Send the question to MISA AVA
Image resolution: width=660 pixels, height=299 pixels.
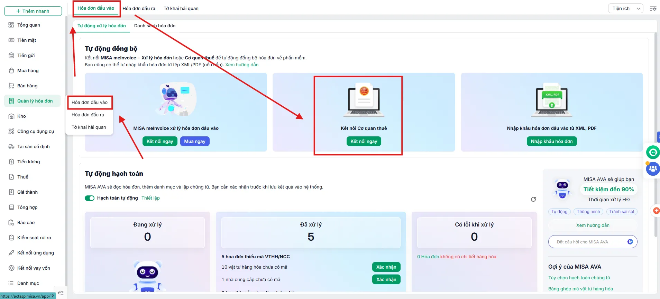coord(630,242)
